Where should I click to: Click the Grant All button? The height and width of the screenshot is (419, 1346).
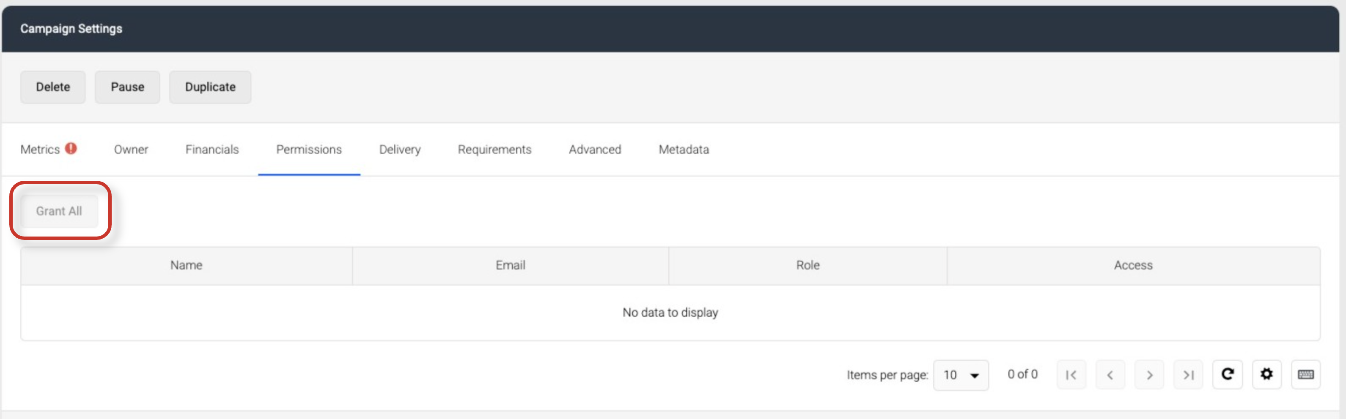59,211
